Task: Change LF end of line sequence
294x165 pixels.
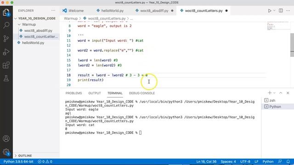Action: coord(256,162)
